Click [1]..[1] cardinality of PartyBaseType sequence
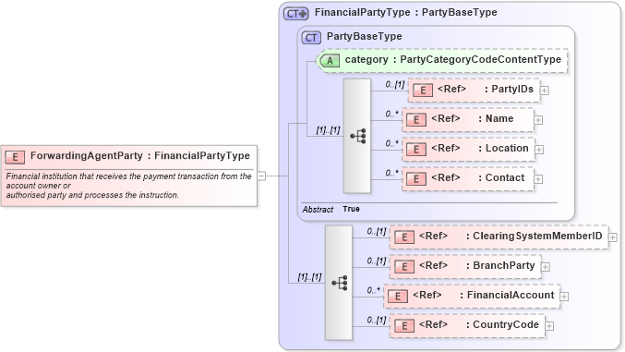 coord(328,130)
